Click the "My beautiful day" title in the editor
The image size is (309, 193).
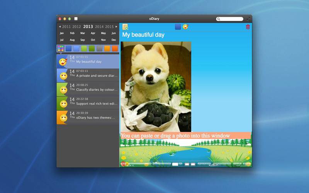click(143, 35)
